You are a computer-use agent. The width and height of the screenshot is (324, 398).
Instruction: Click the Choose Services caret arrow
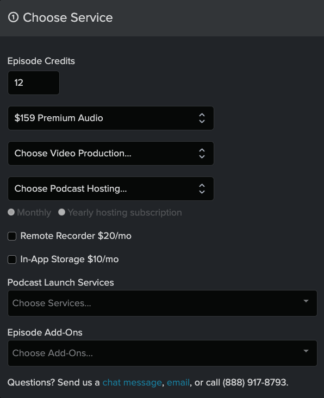306,301
